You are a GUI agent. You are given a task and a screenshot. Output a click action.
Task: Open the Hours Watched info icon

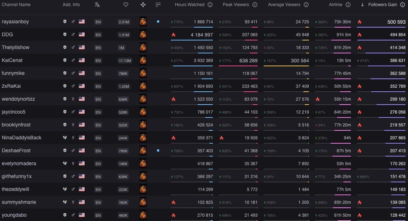point(210,5)
